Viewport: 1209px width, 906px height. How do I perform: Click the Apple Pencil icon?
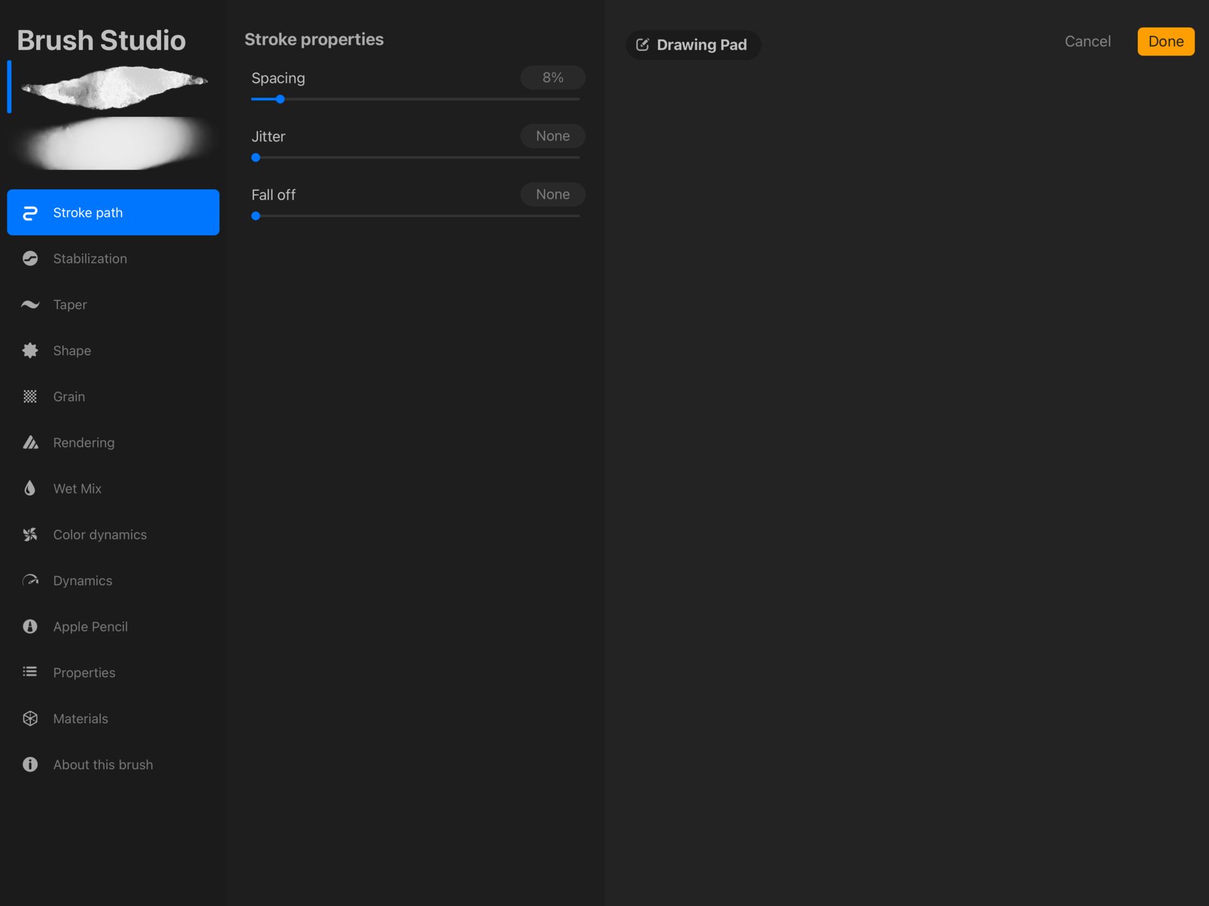click(30, 626)
